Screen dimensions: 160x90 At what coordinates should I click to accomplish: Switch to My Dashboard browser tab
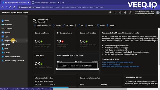click(16, 3)
